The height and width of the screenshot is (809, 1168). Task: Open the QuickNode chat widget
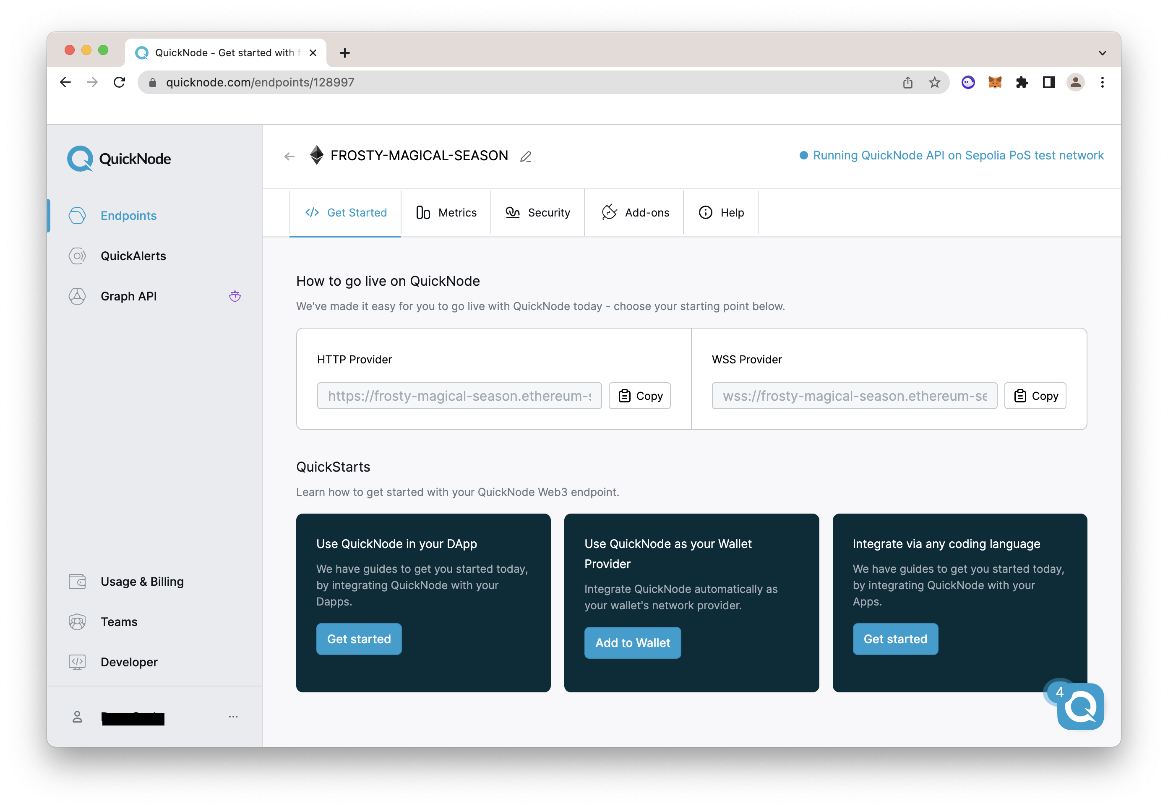(1080, 707)
